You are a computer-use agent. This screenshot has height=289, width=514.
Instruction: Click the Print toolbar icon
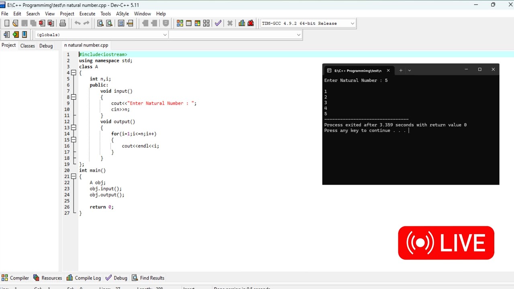tap(63, 23)
